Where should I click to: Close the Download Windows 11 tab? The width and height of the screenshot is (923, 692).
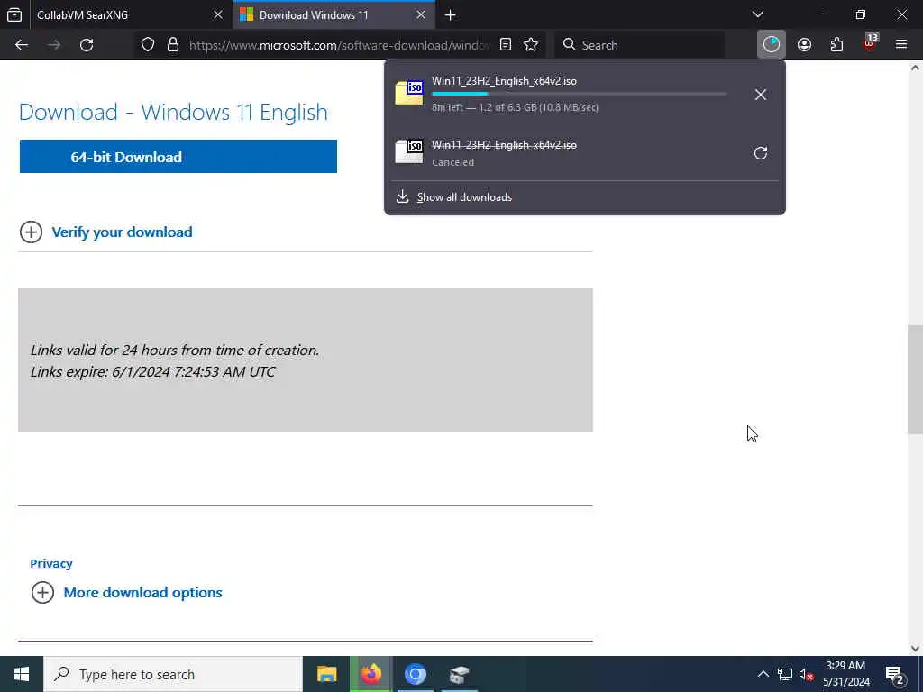click(x=421, y=15)
